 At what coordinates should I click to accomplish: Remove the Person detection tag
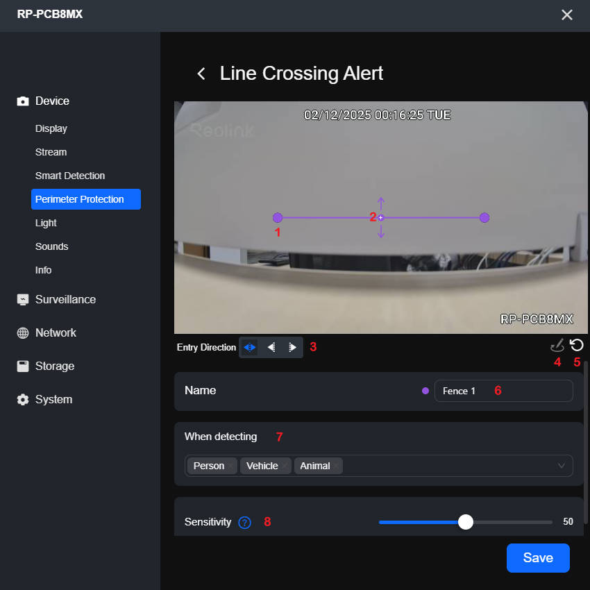click(x=231, y=466)
